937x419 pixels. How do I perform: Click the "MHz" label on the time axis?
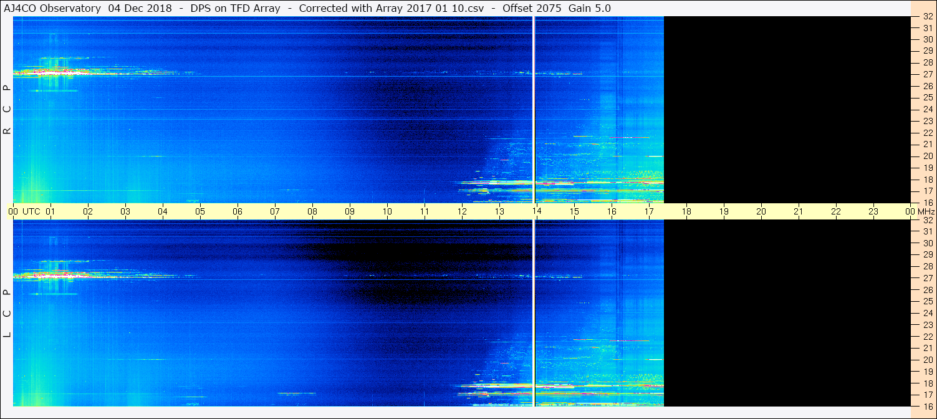point(926,211)
